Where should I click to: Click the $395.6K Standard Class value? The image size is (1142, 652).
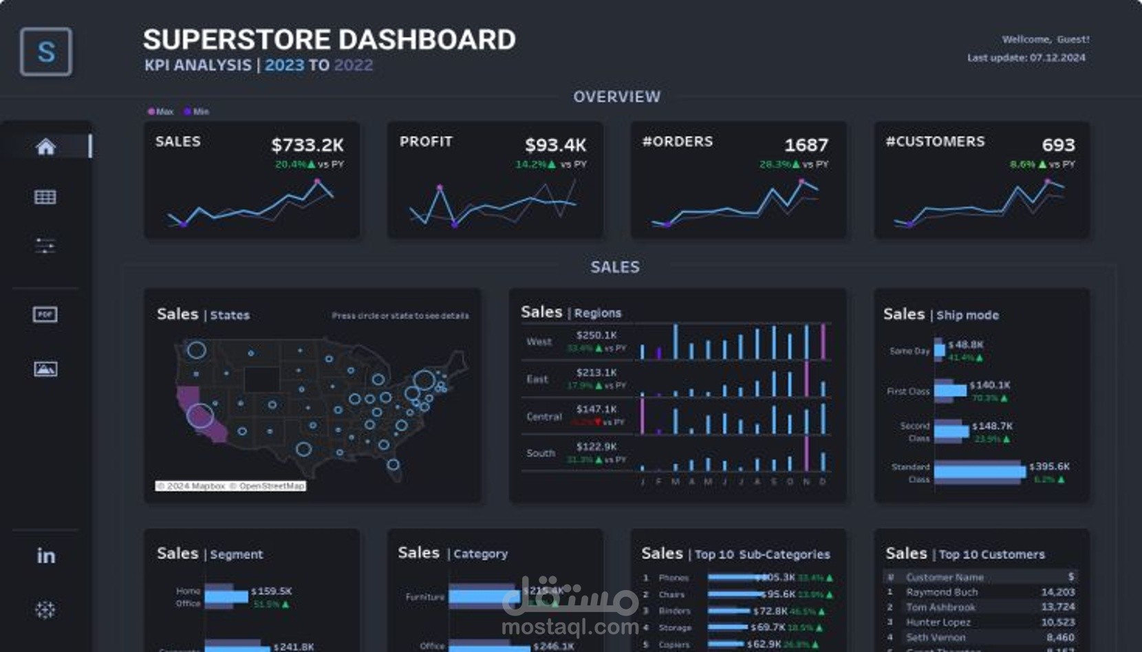(1049, 466)
